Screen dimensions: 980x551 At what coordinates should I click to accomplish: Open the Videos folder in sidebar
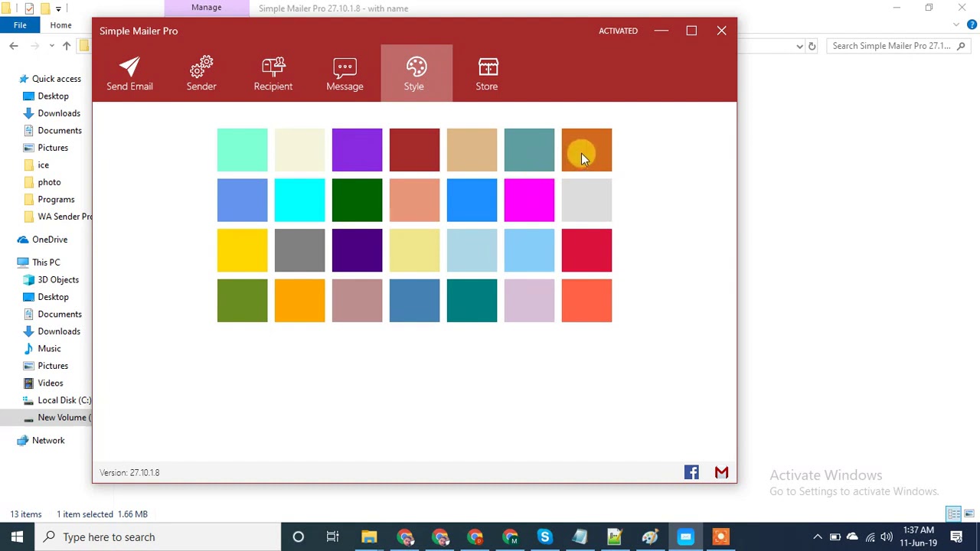[x=51, y=383]
